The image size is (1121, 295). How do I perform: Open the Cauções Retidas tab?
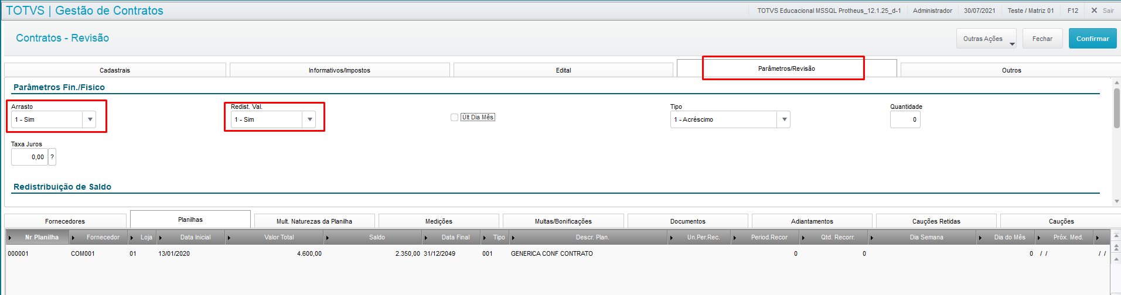tap(936, 221)
